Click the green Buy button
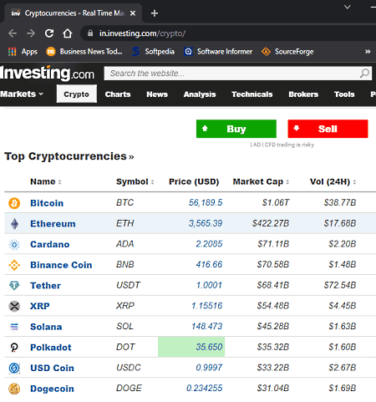Screen dimensions: 376x402 click(x=236, y=129)
